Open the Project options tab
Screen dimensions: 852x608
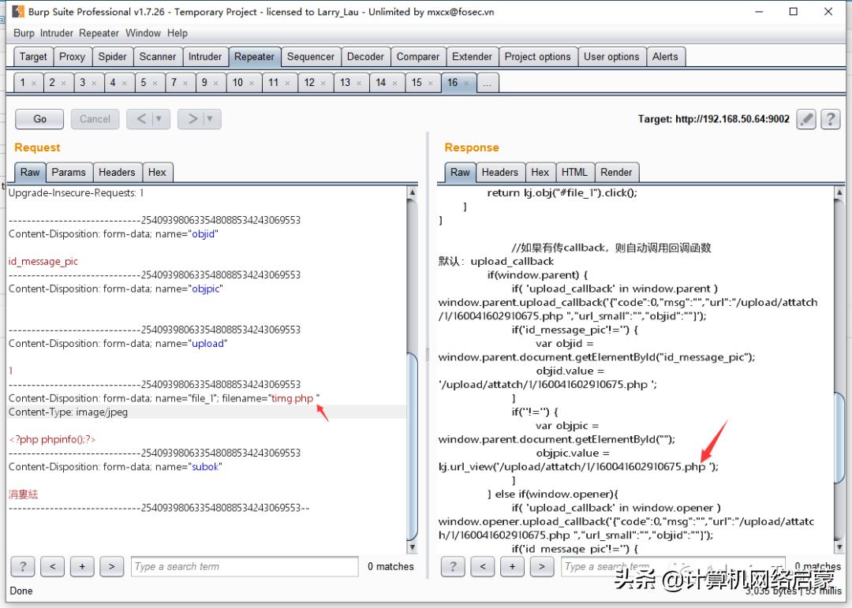(x=537, y=57)
